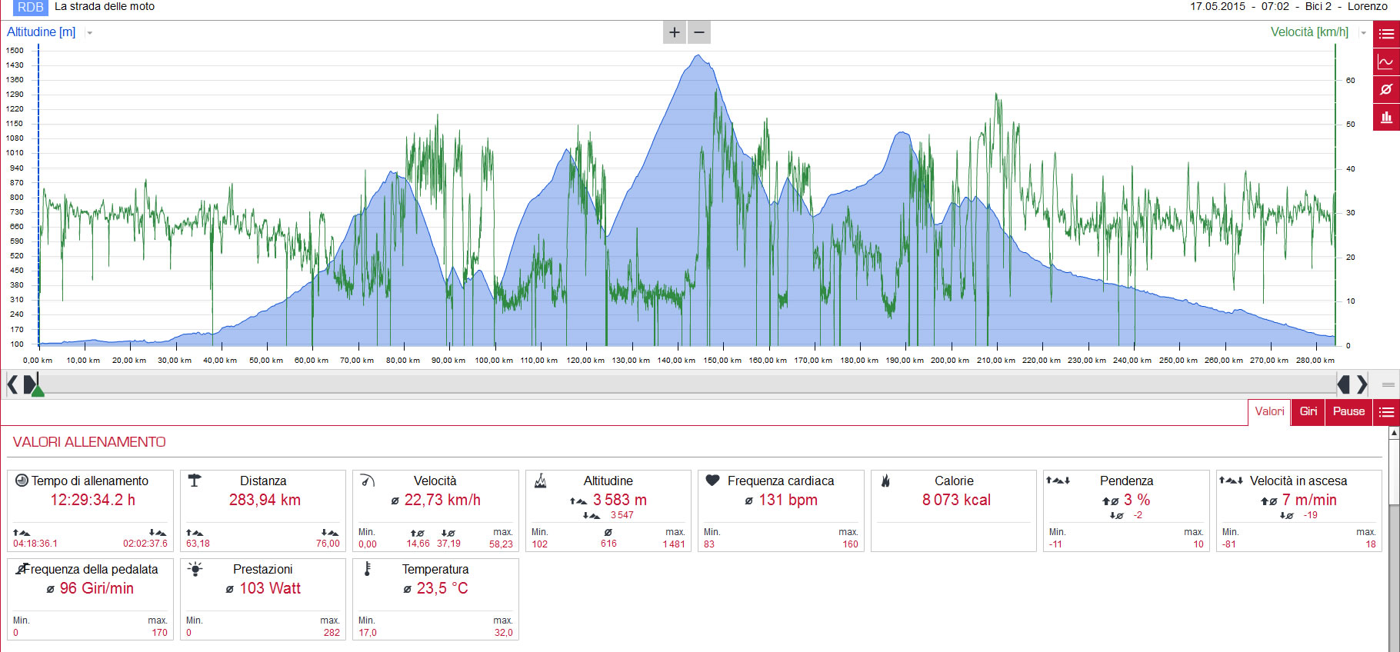The width and height of the screenshot is (1400, 652).
Task: Click the thermometer icon in Temperatura card
Action: [x=368, y=569]
